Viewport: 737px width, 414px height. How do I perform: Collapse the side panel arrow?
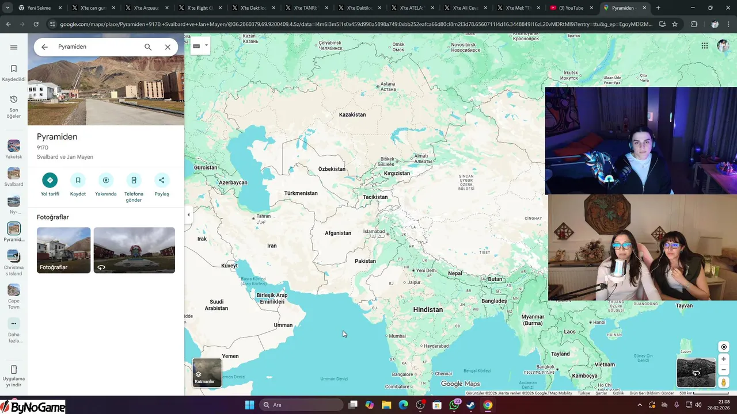tap(188, 214)
